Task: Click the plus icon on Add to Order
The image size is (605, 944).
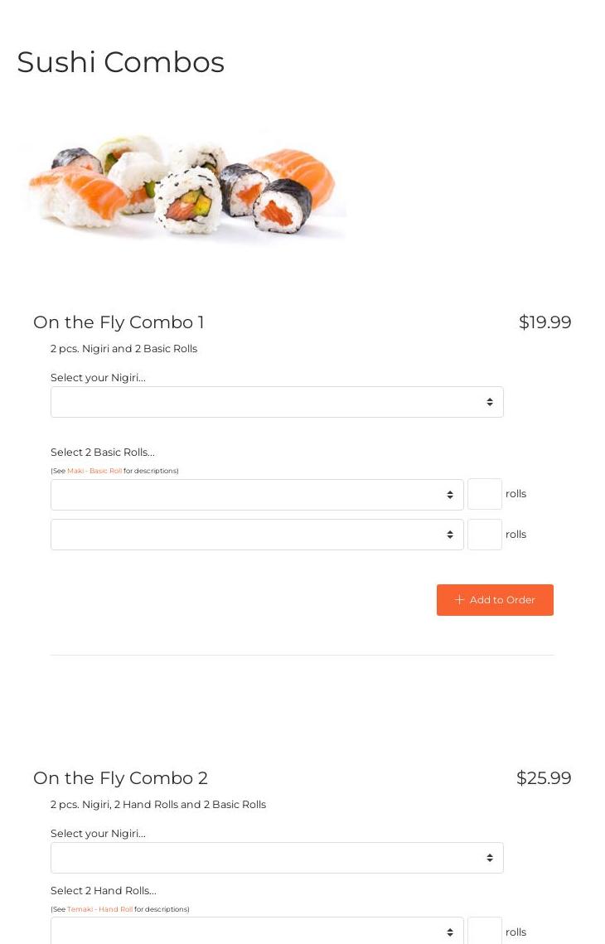Action: pyautogui.click(x=459, y=600)
